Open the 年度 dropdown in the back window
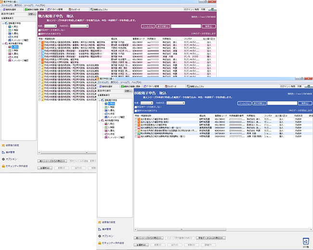This screenshot has width=313, height=250. click(x=51, y=26)
